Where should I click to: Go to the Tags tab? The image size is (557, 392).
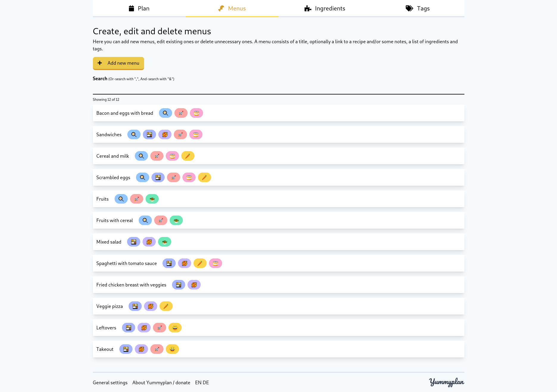coord(418,8)
